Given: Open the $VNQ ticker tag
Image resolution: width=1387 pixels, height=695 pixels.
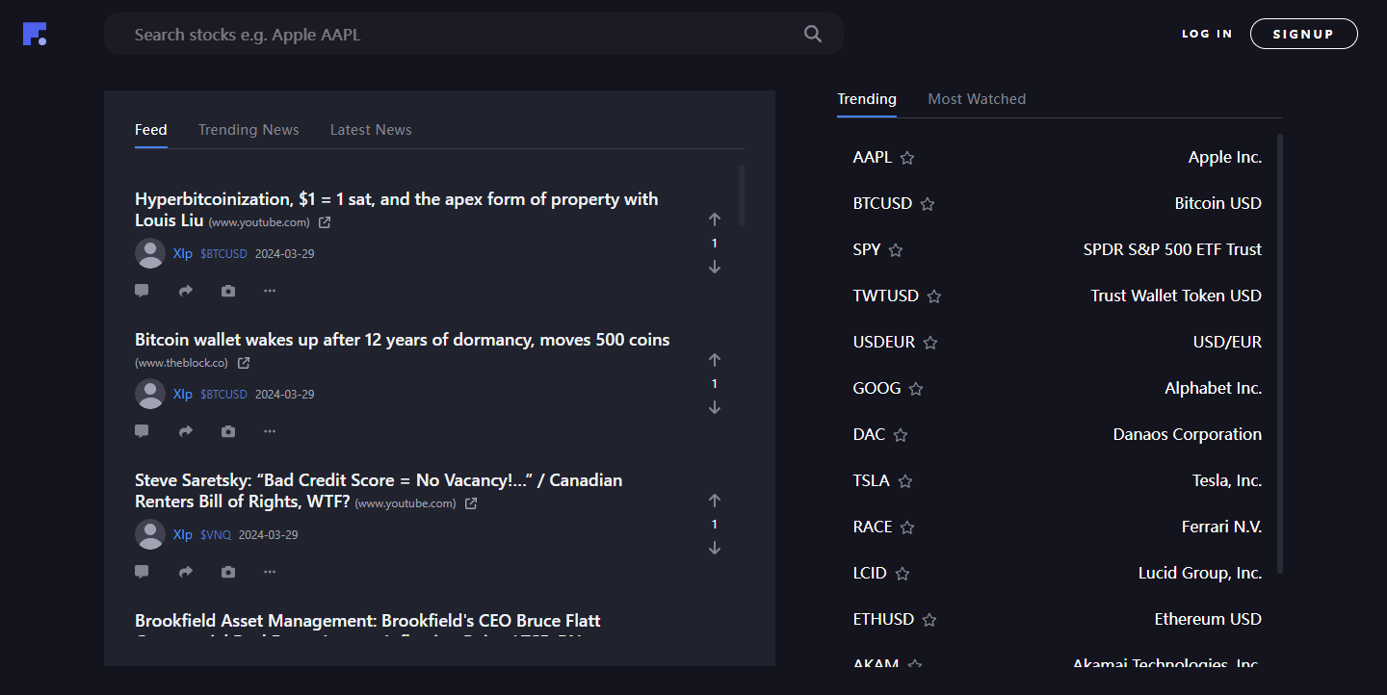Looking at the screenshot, I should [x=216, y=534].
